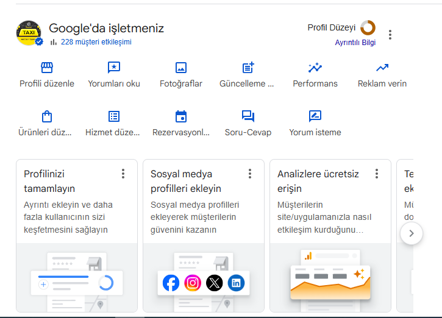Viewport: 442px width, 318px height.
Task: Click the Profil Düzeyi progress ring
Action: (368, 27)
